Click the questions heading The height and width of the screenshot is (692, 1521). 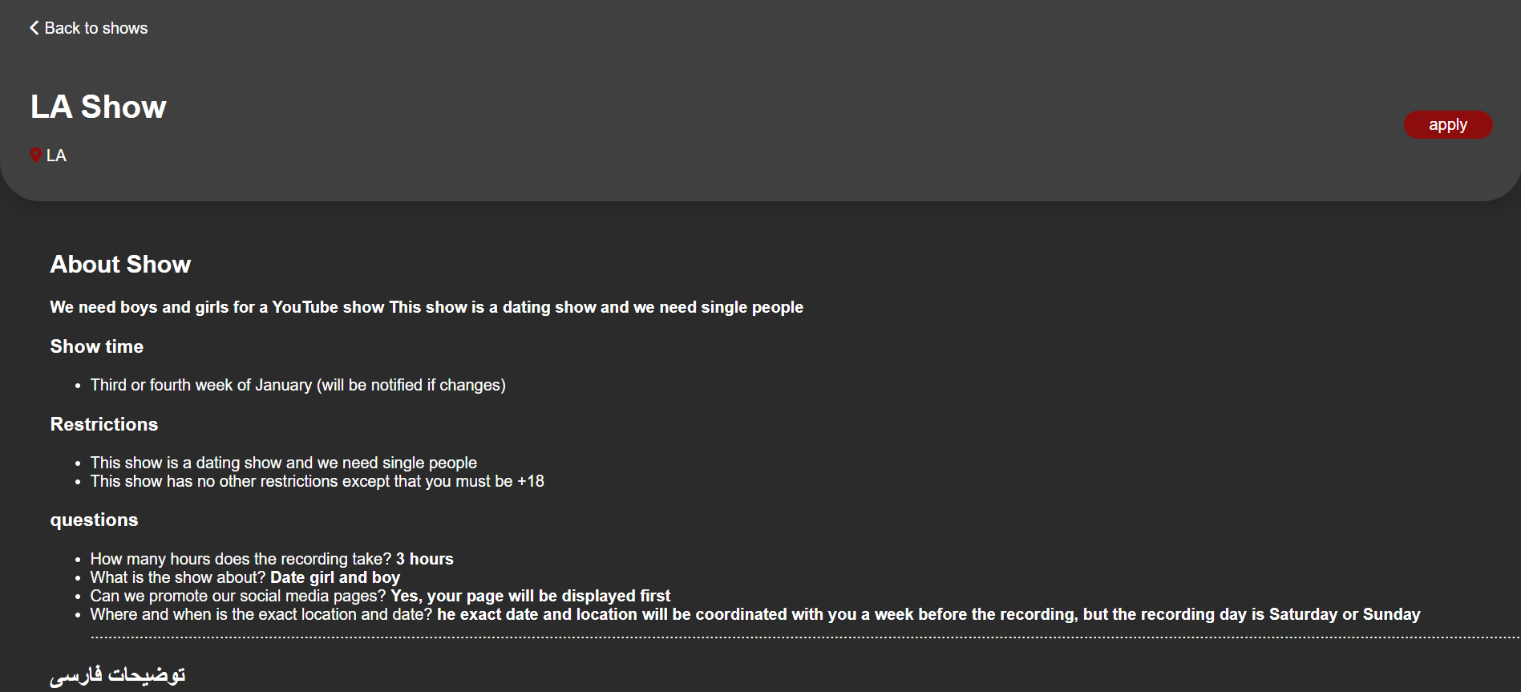[x=94, y=520]
